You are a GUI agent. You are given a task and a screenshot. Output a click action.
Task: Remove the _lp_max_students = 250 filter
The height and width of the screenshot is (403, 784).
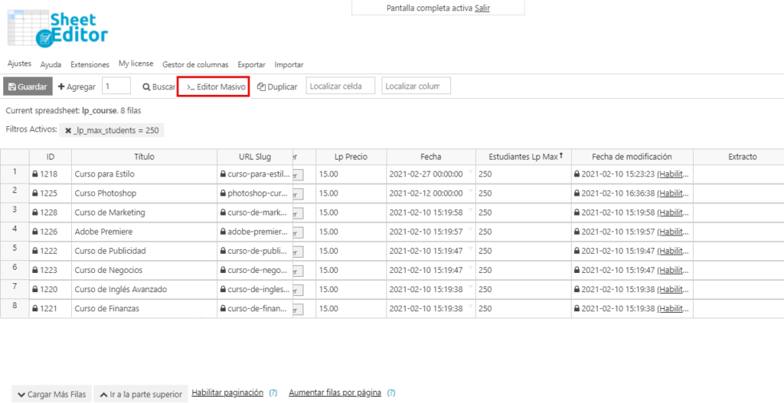click(68, 131)
